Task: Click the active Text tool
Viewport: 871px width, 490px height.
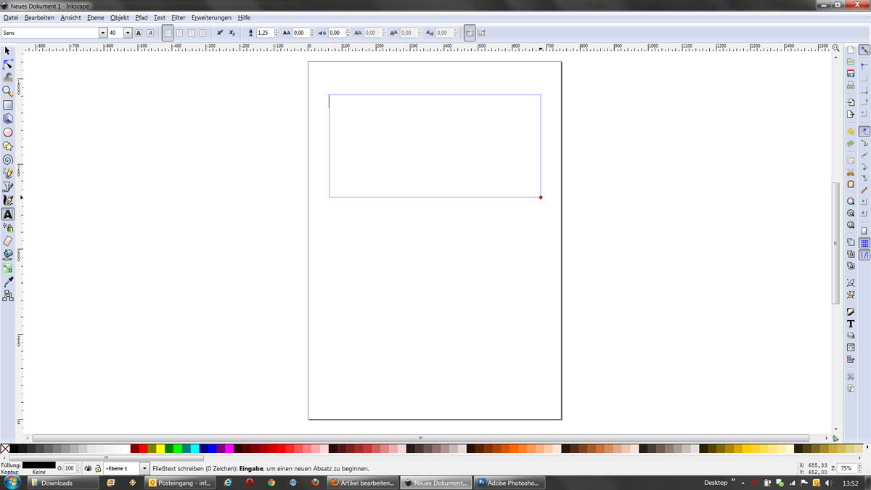Action: [8, 214]
